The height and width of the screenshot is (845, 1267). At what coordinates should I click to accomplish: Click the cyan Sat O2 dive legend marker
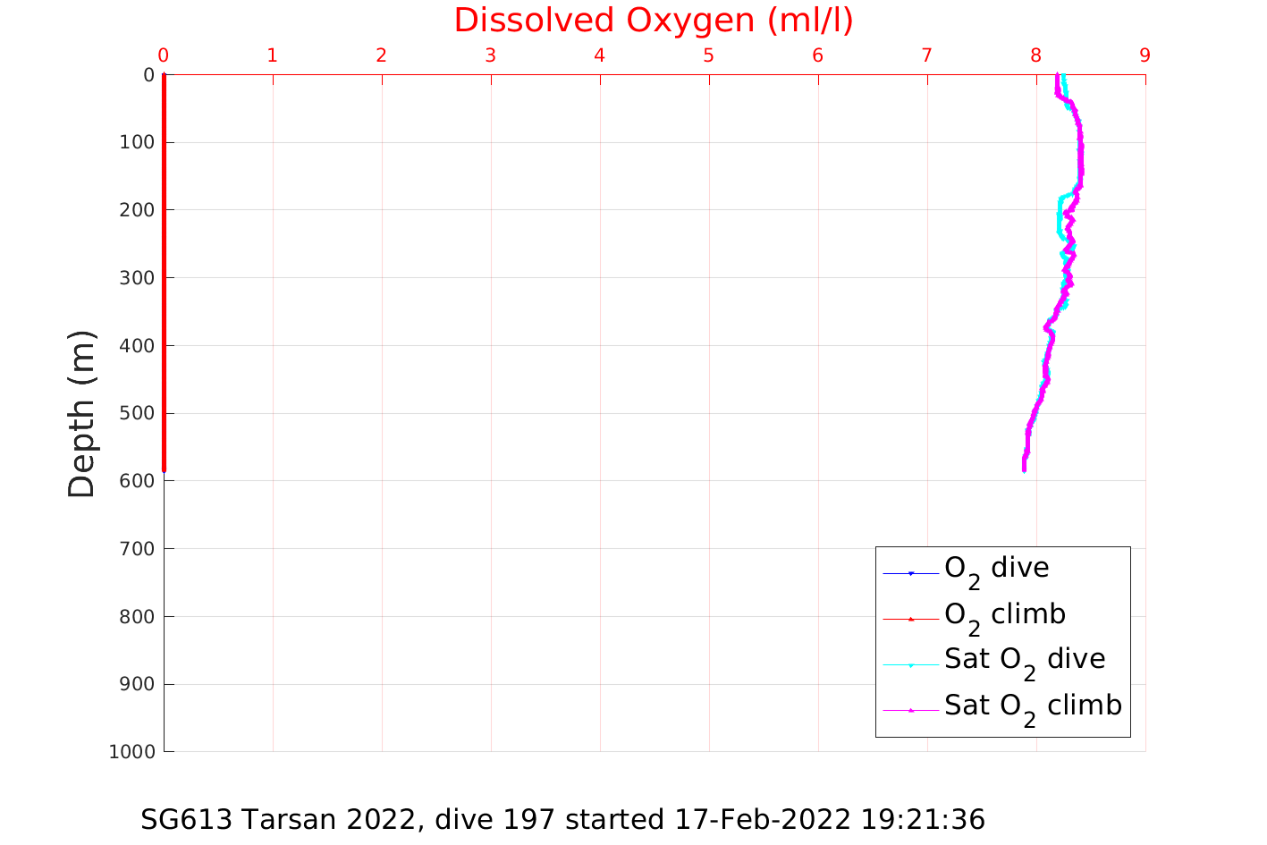coord(911,664)
